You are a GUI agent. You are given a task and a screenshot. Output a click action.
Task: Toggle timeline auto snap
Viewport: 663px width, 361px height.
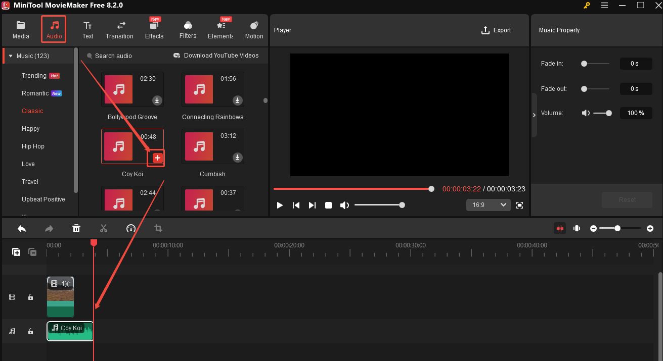click(560, 229)
